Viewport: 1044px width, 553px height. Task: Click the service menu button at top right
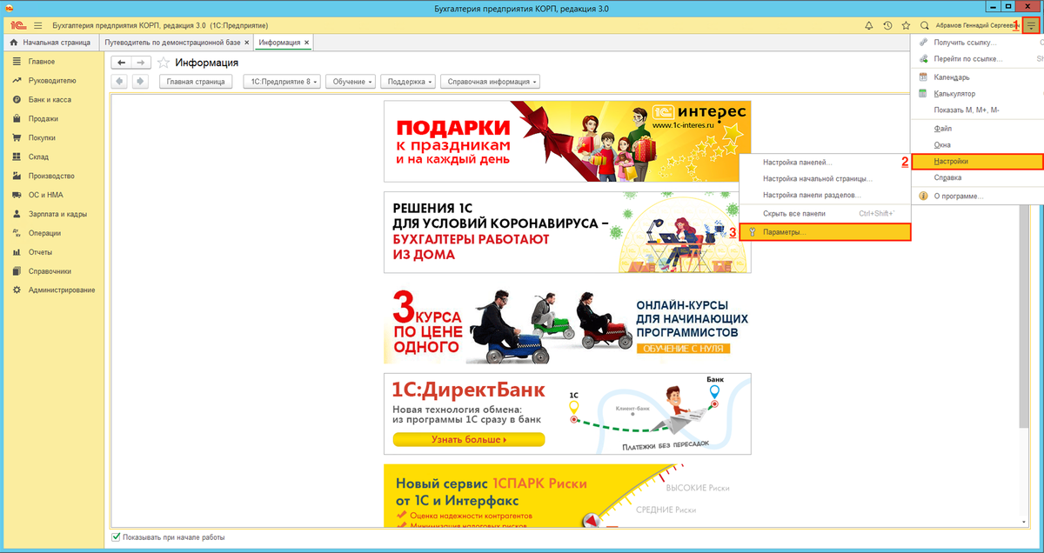point(1032,26)
